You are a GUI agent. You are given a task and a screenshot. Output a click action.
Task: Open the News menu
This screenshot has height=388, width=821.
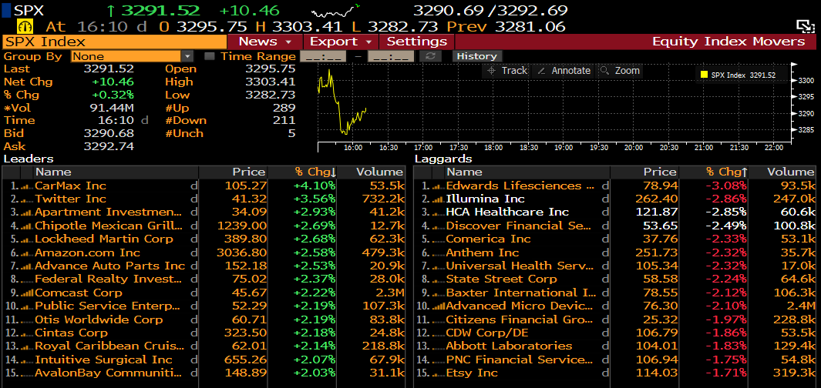pyautogui.click(x=265, y=42)
